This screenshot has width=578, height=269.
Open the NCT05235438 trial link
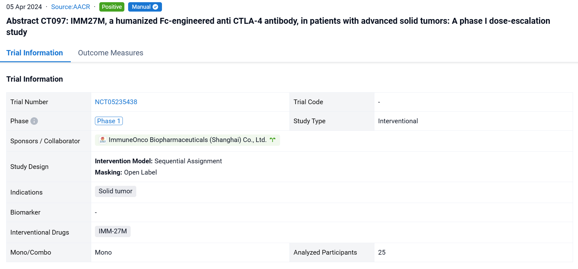tap(116, 102)
